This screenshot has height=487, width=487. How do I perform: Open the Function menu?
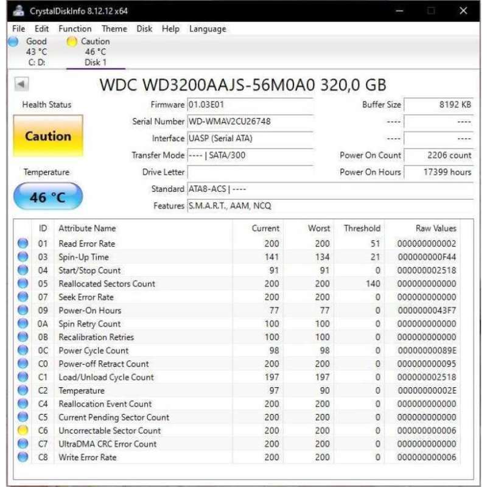click(75, 29)
